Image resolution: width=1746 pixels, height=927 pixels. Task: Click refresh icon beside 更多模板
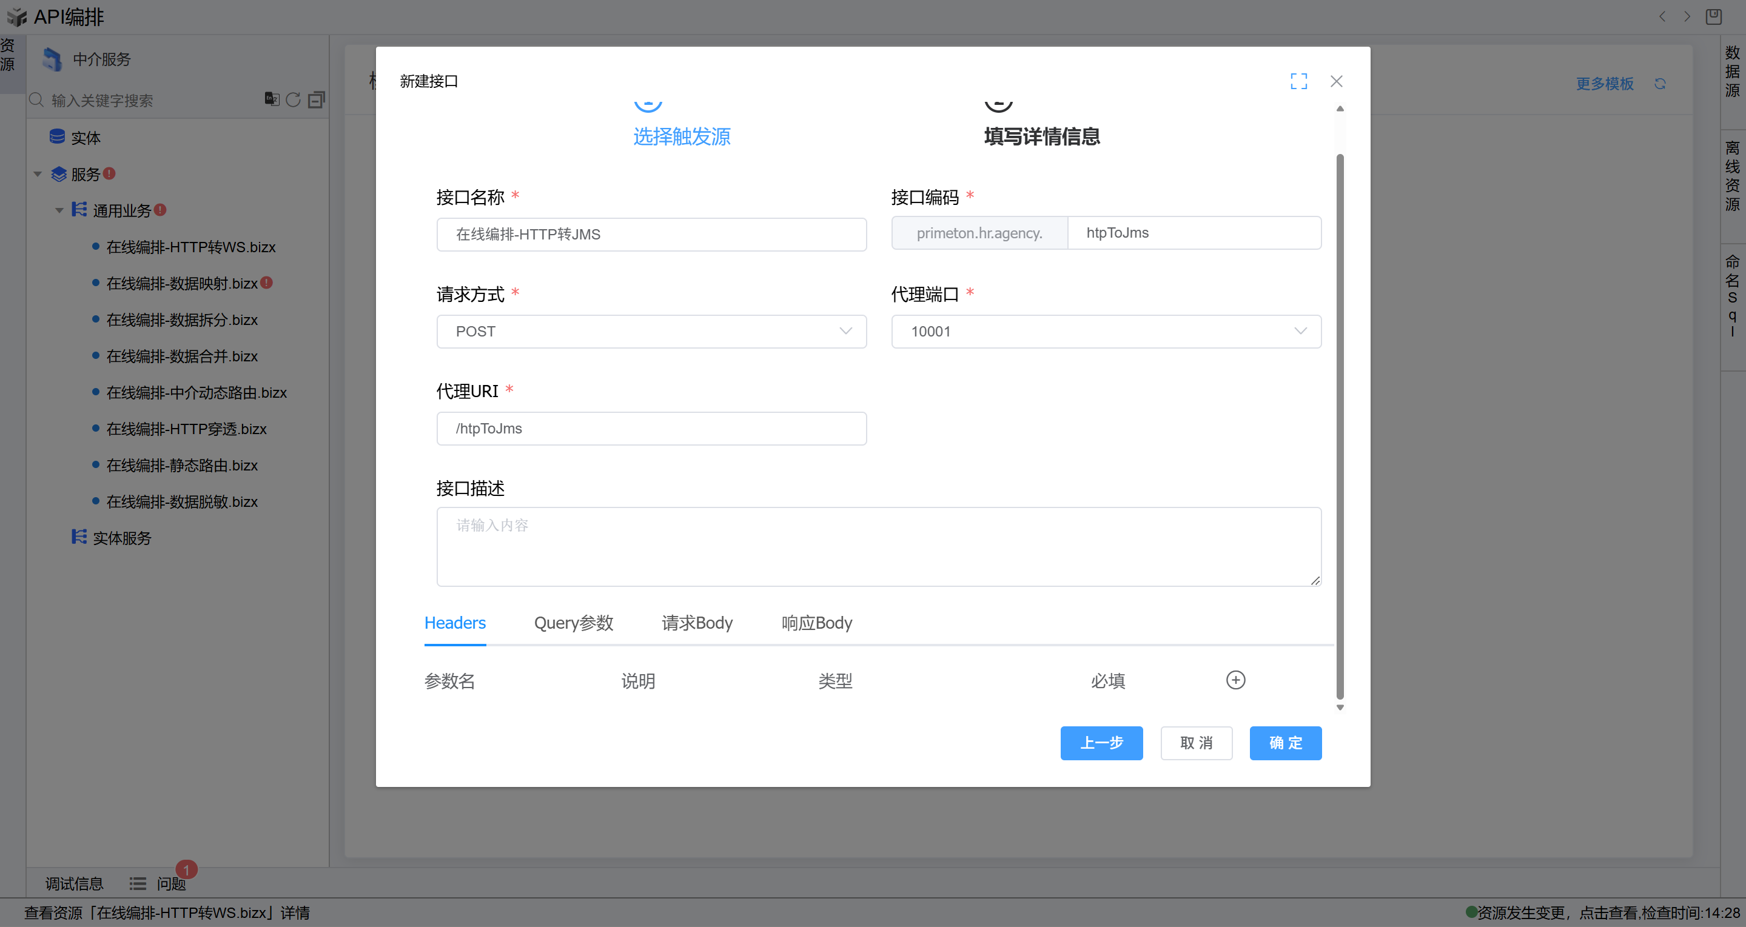coord(1659,83)
